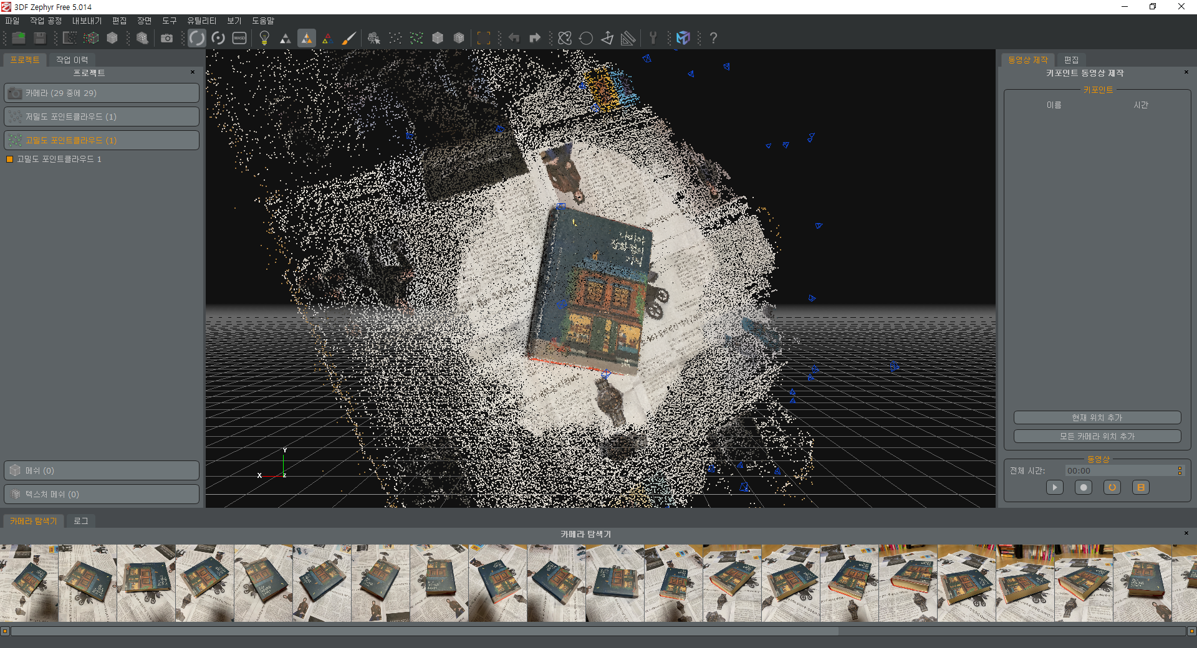
Task: Enable WASD navigation mode
Action: point(239,38)
